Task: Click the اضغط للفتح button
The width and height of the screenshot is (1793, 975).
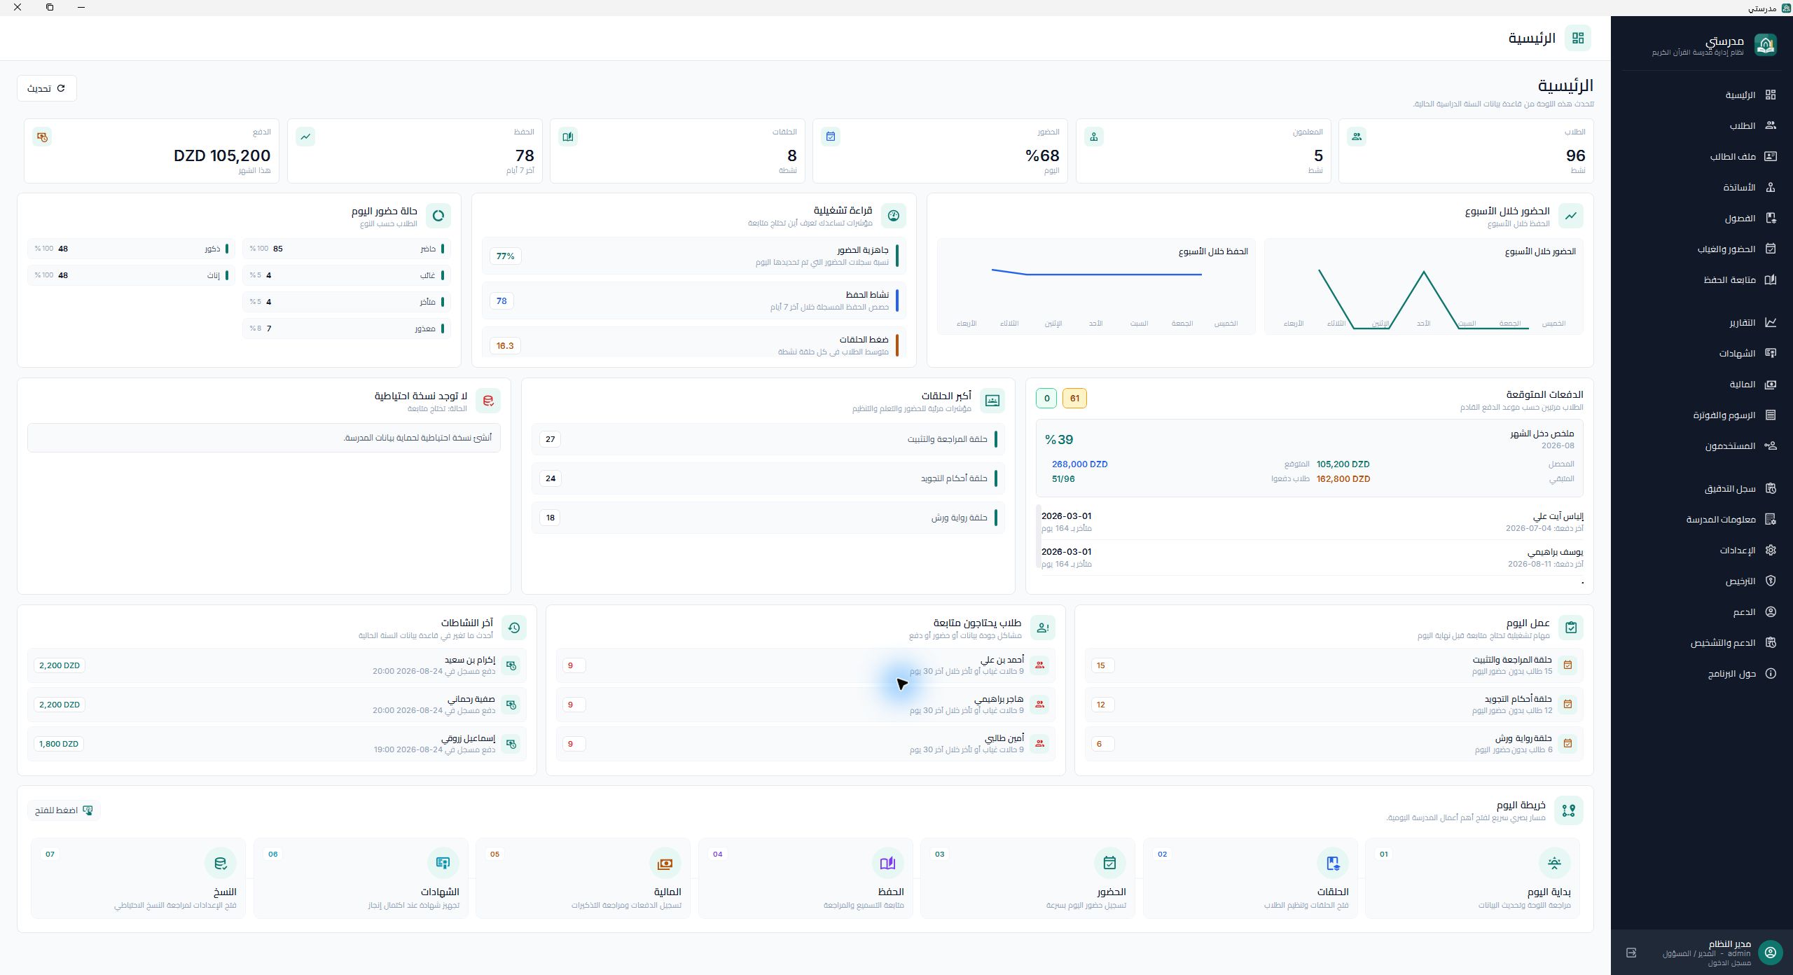Action: pos(64,810)
